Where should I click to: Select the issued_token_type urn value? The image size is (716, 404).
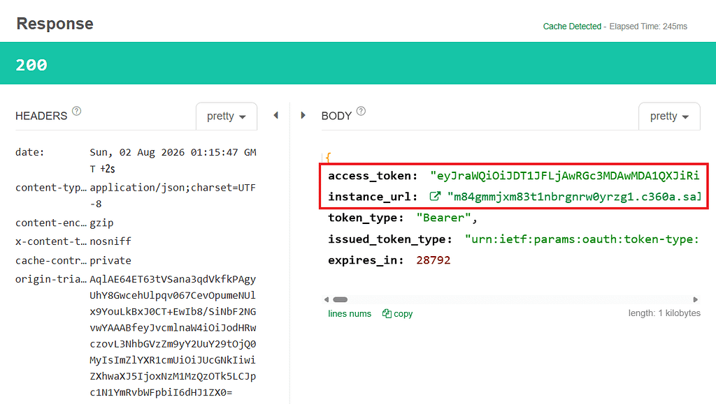[582, 239]
